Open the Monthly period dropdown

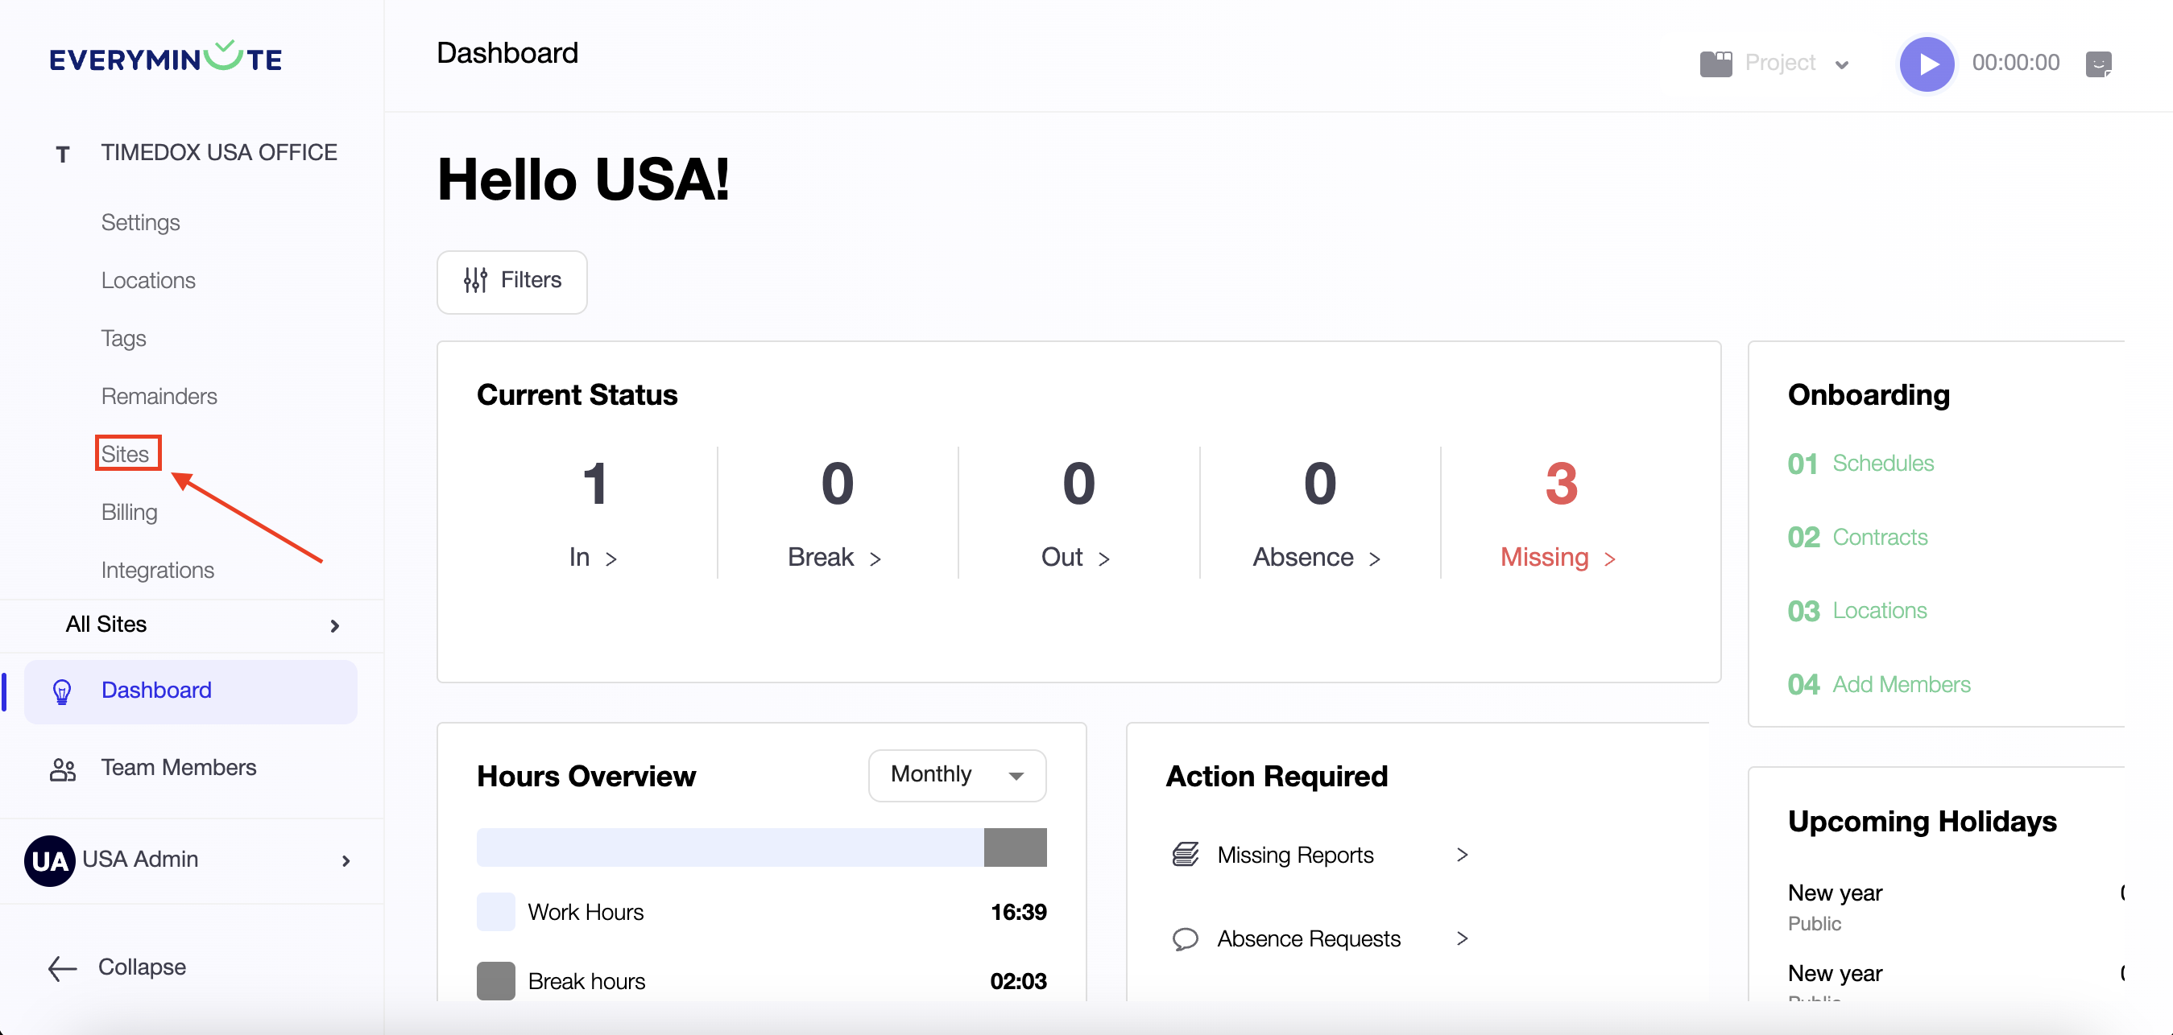coord(957,774)
